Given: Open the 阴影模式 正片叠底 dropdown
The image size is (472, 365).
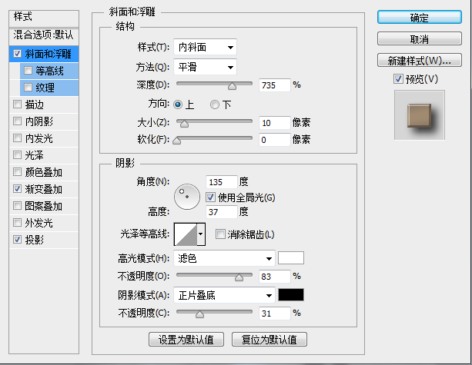Looking at the screenshot, I should pyautogui.click(x=224, y=296).
